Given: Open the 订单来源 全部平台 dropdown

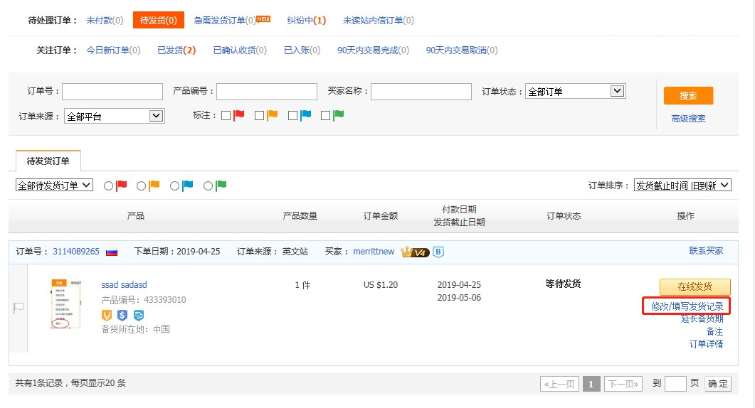Looking at the screenshot, I should click(114, 116).
